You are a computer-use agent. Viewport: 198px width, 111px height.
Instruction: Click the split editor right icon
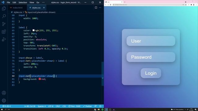click(x=96, y=7)
